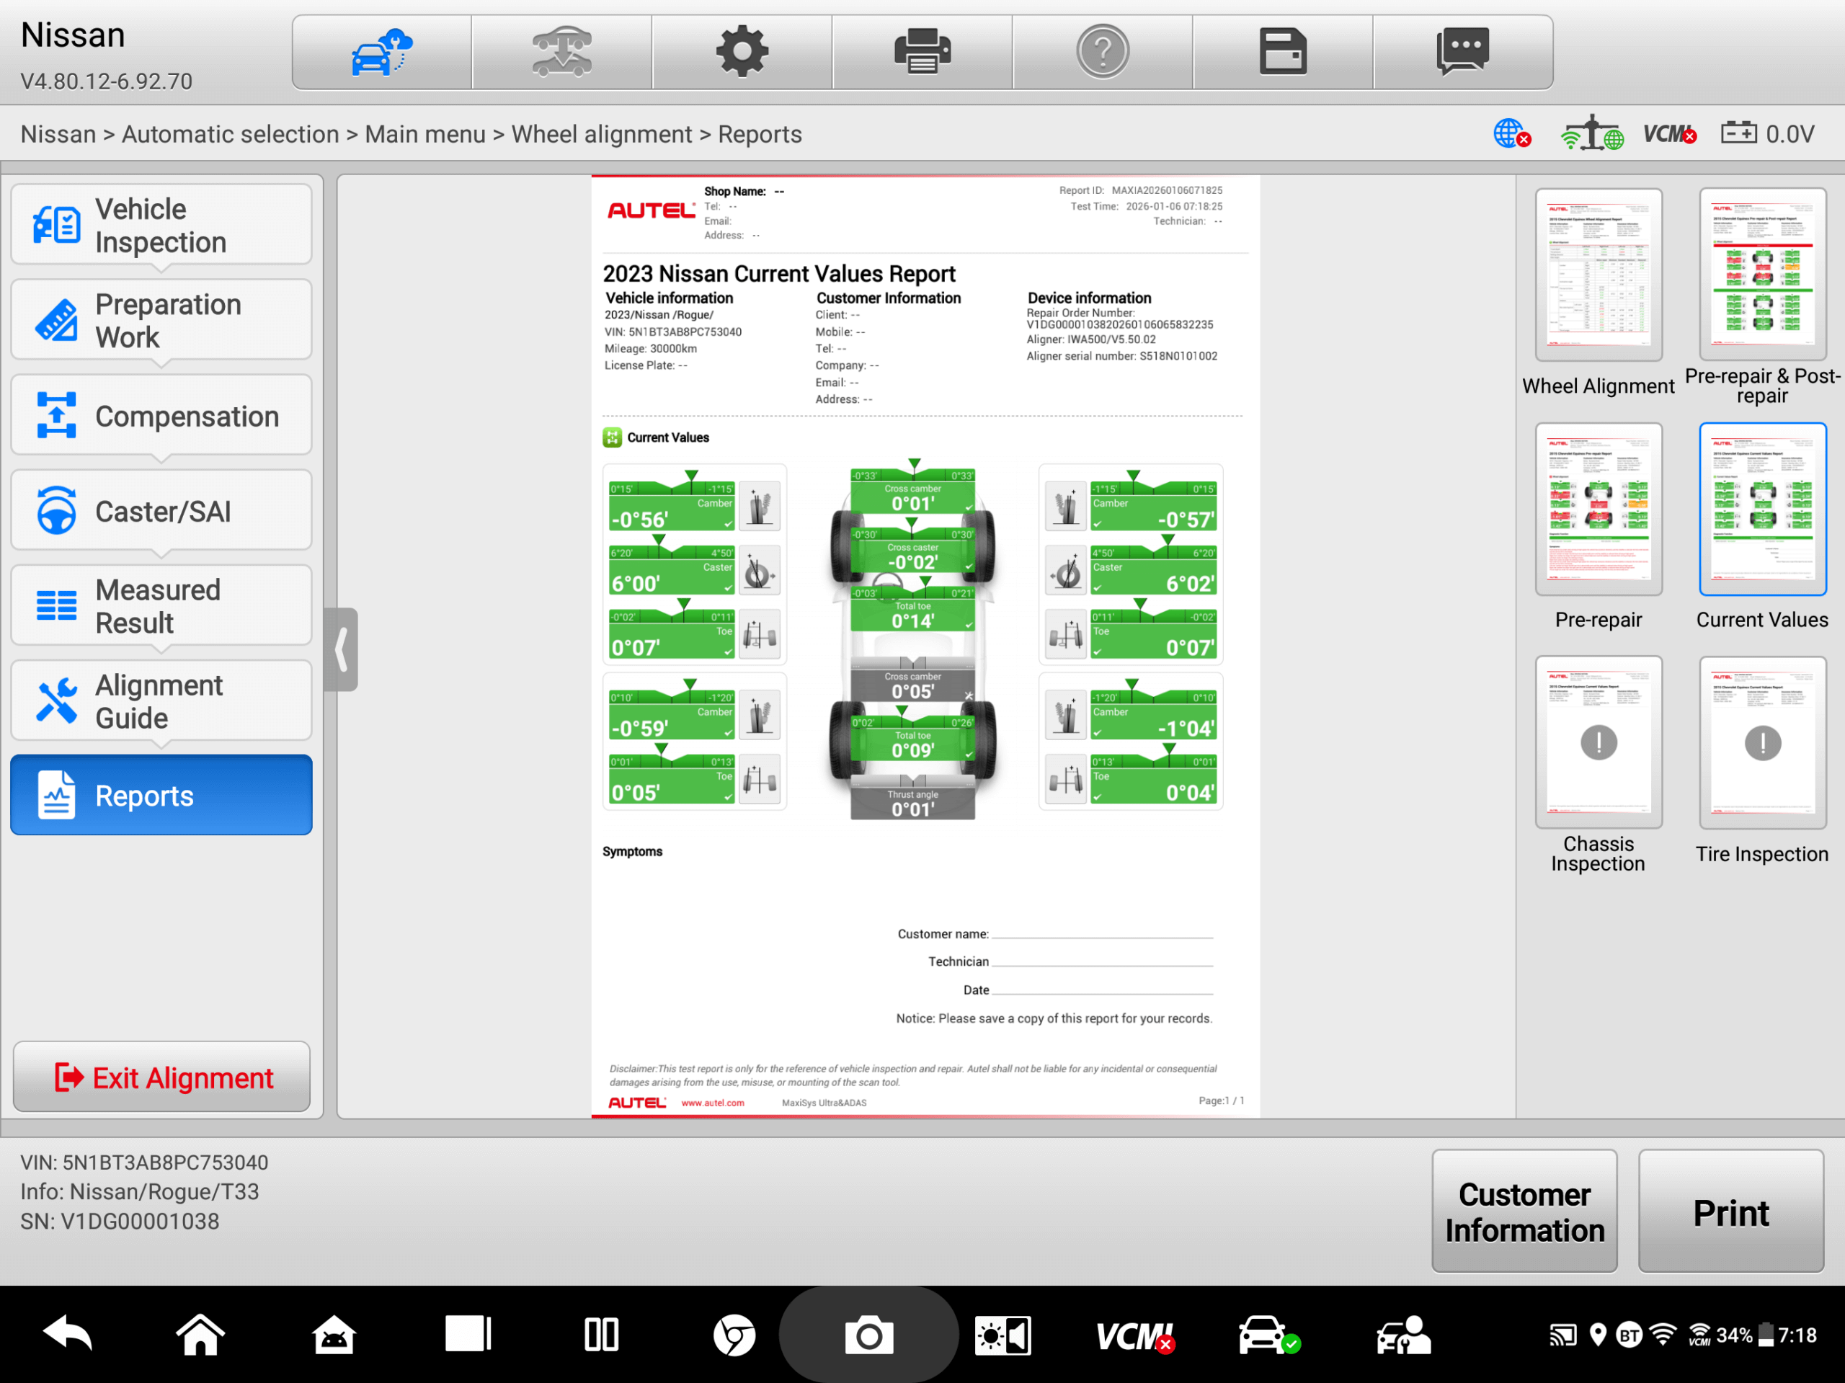
Task: Open help question mark icon
Action: click(x=1103, y=52)
